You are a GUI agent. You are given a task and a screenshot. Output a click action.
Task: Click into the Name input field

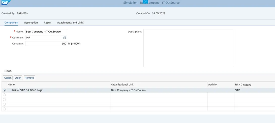[x=46, y=32]
